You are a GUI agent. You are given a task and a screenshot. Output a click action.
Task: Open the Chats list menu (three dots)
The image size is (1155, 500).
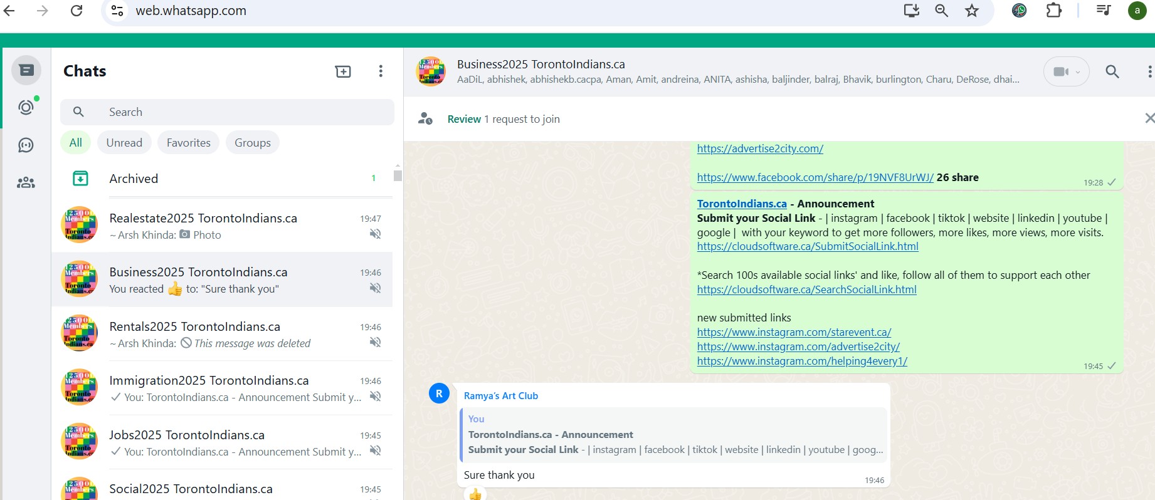point(381,71)
